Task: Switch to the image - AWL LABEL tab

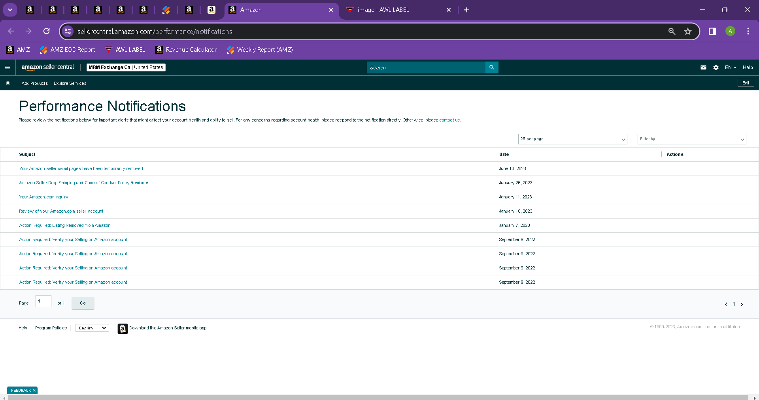Action: pyautogui.click(x=383, y=10)
